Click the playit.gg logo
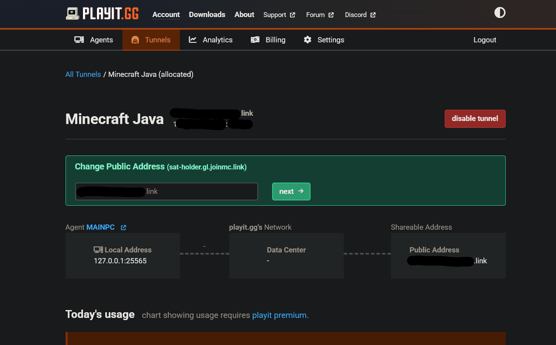 102,14
